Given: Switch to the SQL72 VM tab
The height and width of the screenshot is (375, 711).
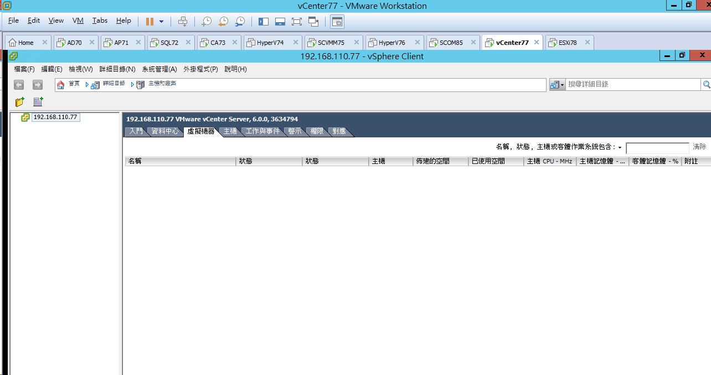Looking at the screenshot, I should point(169,43).
